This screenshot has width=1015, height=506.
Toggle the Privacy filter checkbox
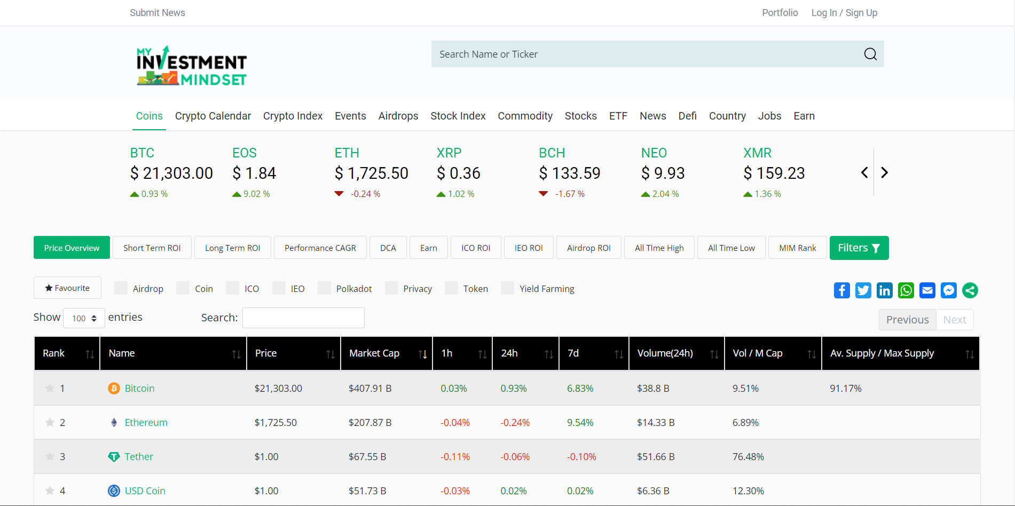(x=391, y=288)
